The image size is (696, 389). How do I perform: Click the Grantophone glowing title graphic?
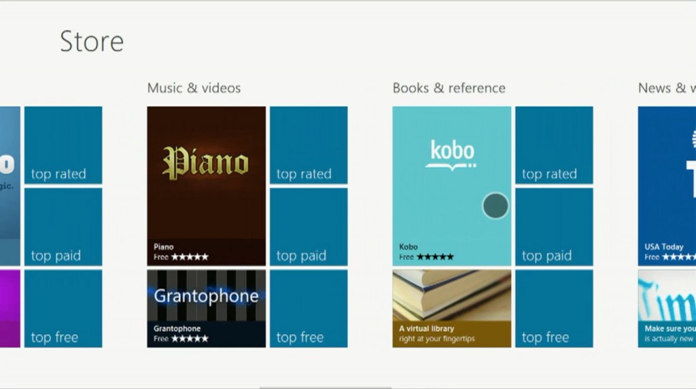207,296
